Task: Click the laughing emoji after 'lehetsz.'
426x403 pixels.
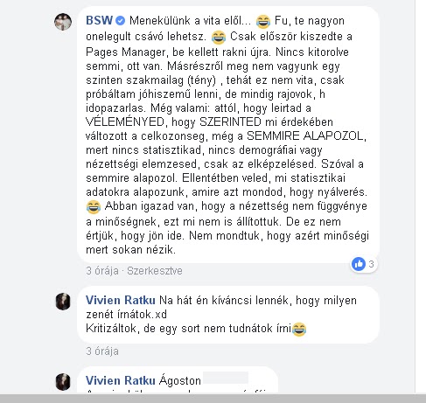Action: 219,38
